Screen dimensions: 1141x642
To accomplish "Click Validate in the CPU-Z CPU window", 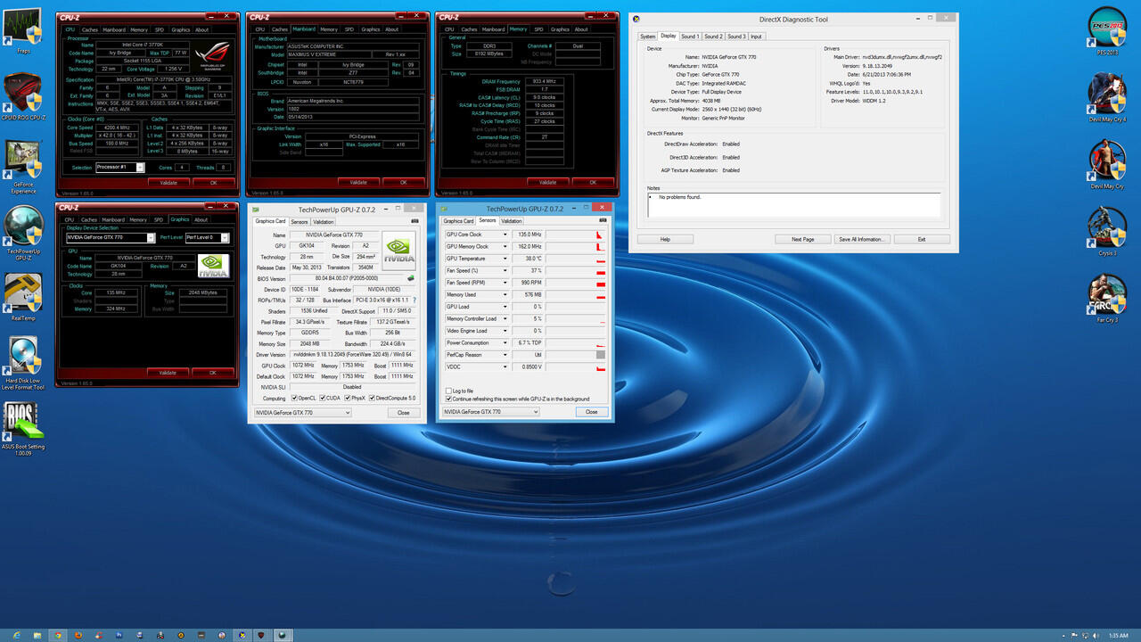I will (x=168, y=182).
